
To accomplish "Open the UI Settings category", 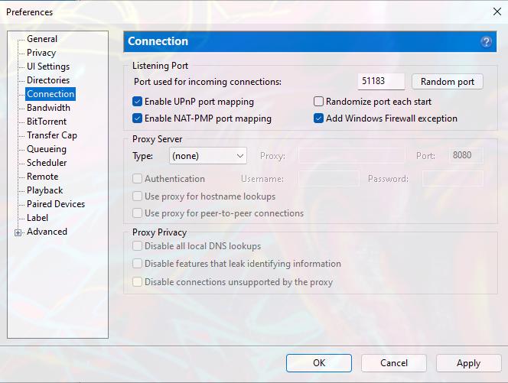I will point(48,67).
